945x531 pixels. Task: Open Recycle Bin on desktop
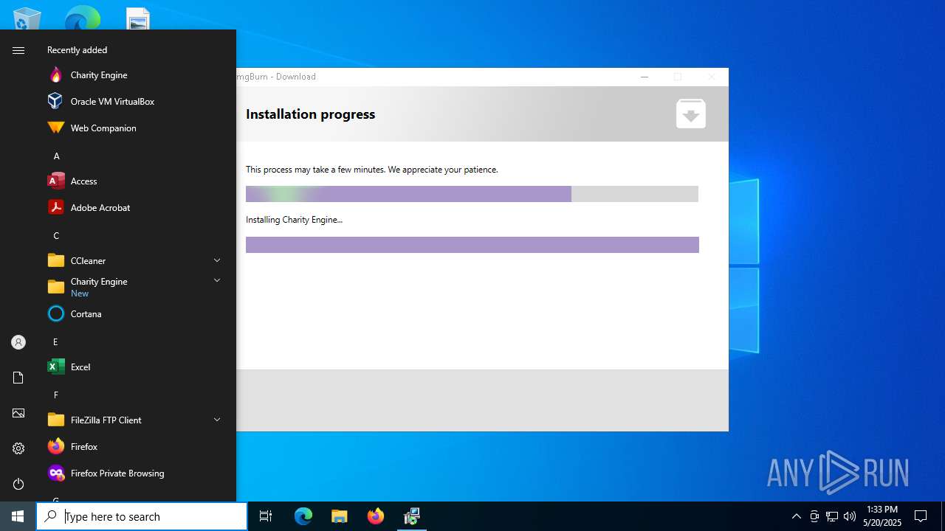[27, 18]
